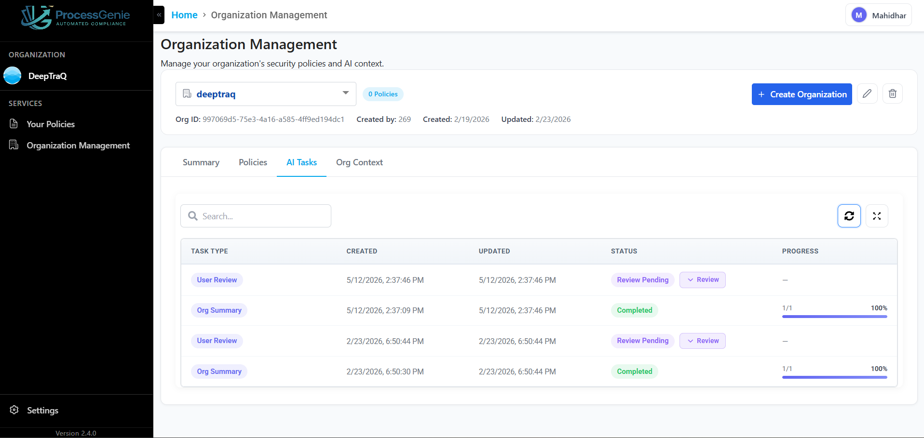Click the Organization Management building icon in sidebar
924x438 pixels.
pyautogui.click(x=14, y=145)
